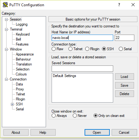Screen dimensions: 139x140
Task: Choose Serial connection type
Action: click(x=121, y=49)
